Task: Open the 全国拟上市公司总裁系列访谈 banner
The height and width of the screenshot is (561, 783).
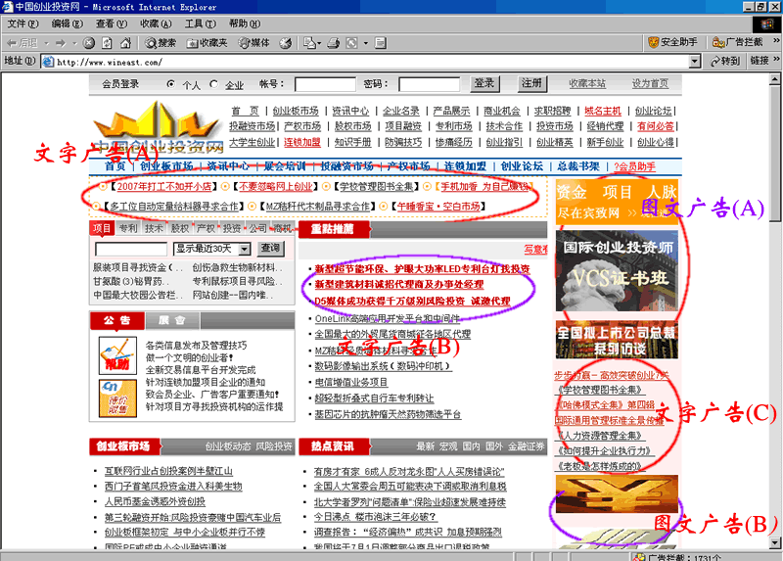Action: (x=617, y=340)
